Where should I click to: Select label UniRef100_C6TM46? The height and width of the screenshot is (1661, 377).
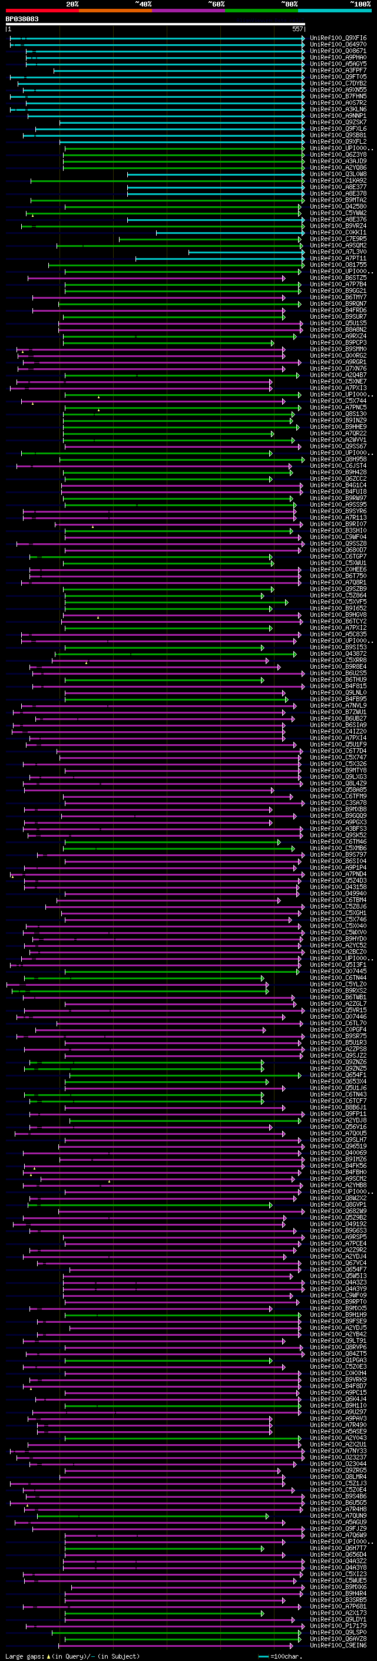tap(338, 841)
